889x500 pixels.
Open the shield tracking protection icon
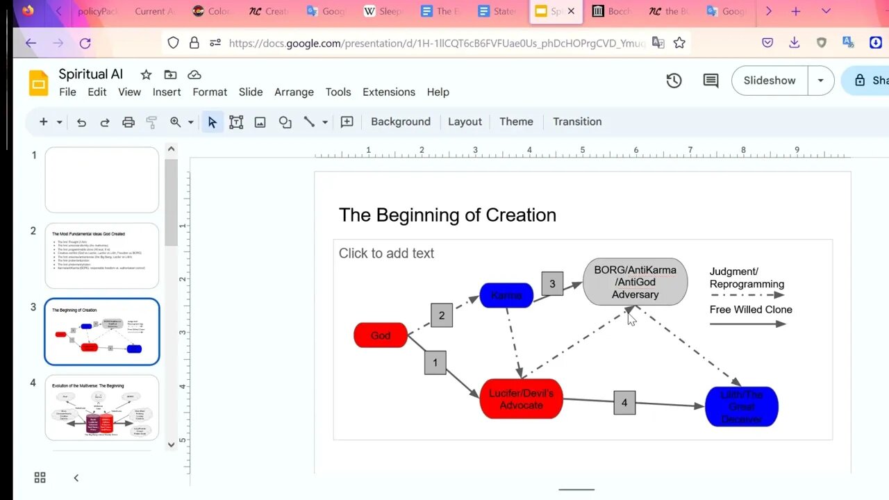[174, 43]
